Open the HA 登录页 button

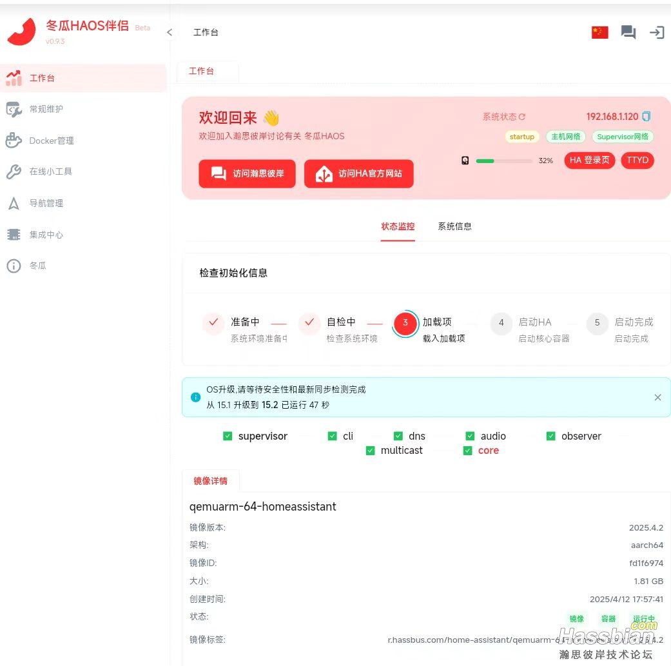pos(589,160)
